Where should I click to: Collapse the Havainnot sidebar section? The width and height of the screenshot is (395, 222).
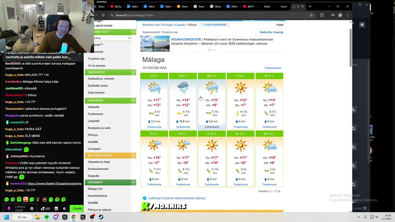[133, 182]
